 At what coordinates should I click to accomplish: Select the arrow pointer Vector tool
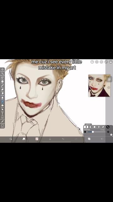tap(3, 110)
